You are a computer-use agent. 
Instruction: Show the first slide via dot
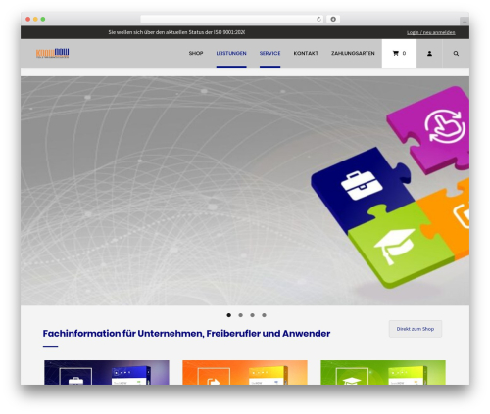tap(229, 315)
